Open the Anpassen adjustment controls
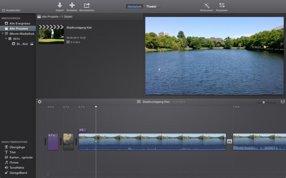Screen dimensions: 286x178 [x=222, y=5]
